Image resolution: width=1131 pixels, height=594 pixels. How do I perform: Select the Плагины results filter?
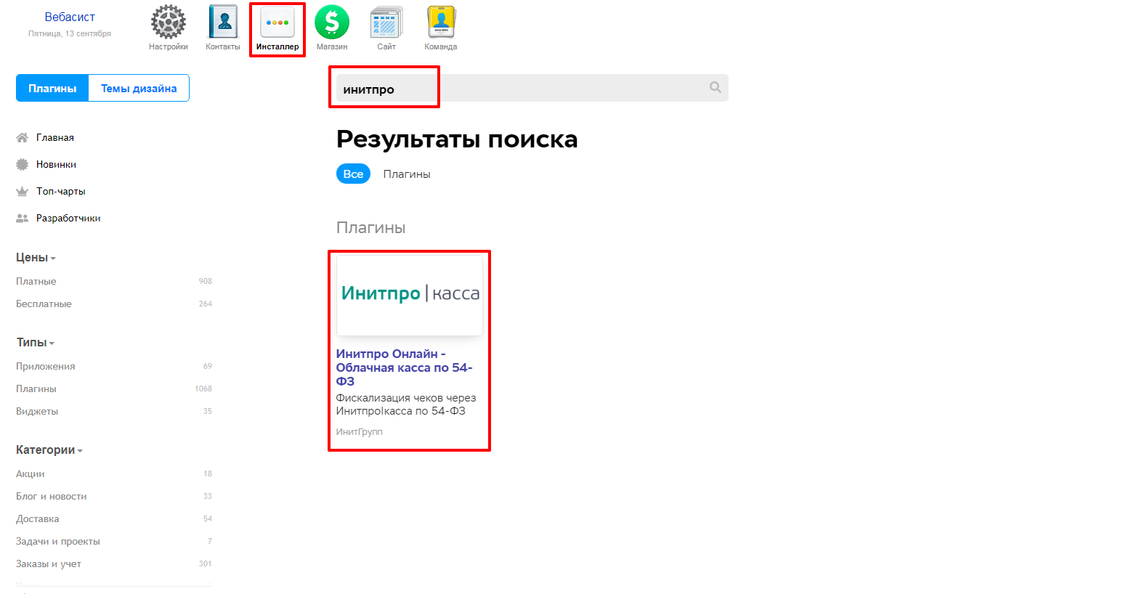407,174
